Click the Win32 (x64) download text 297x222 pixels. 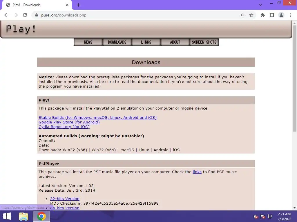tap(104, 150)
